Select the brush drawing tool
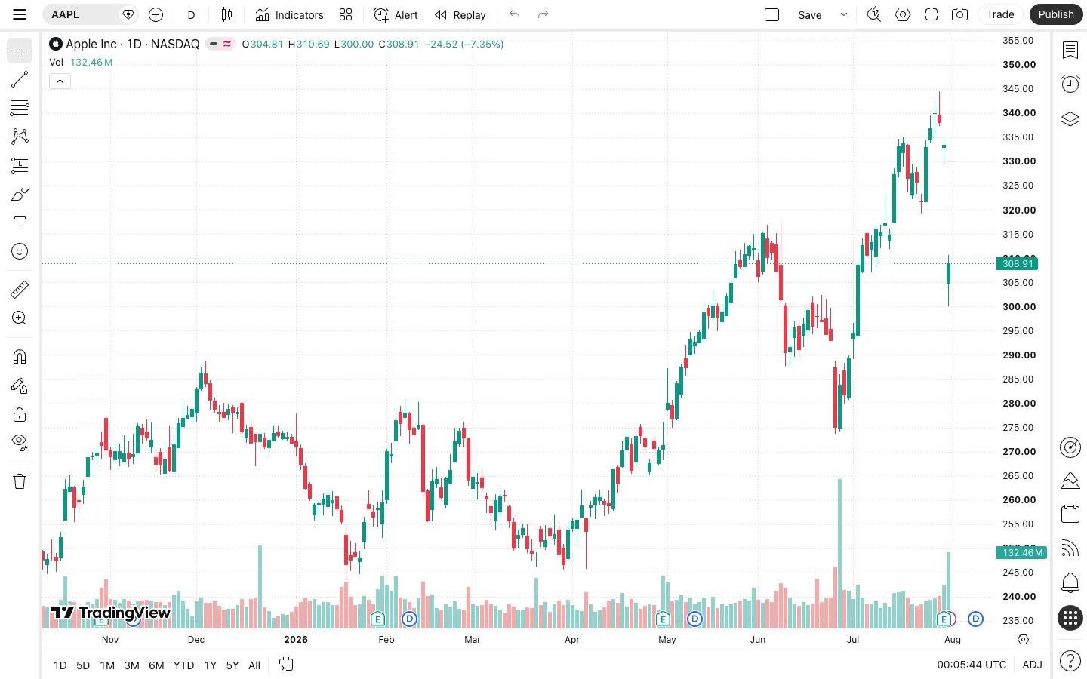 point(20,194)
